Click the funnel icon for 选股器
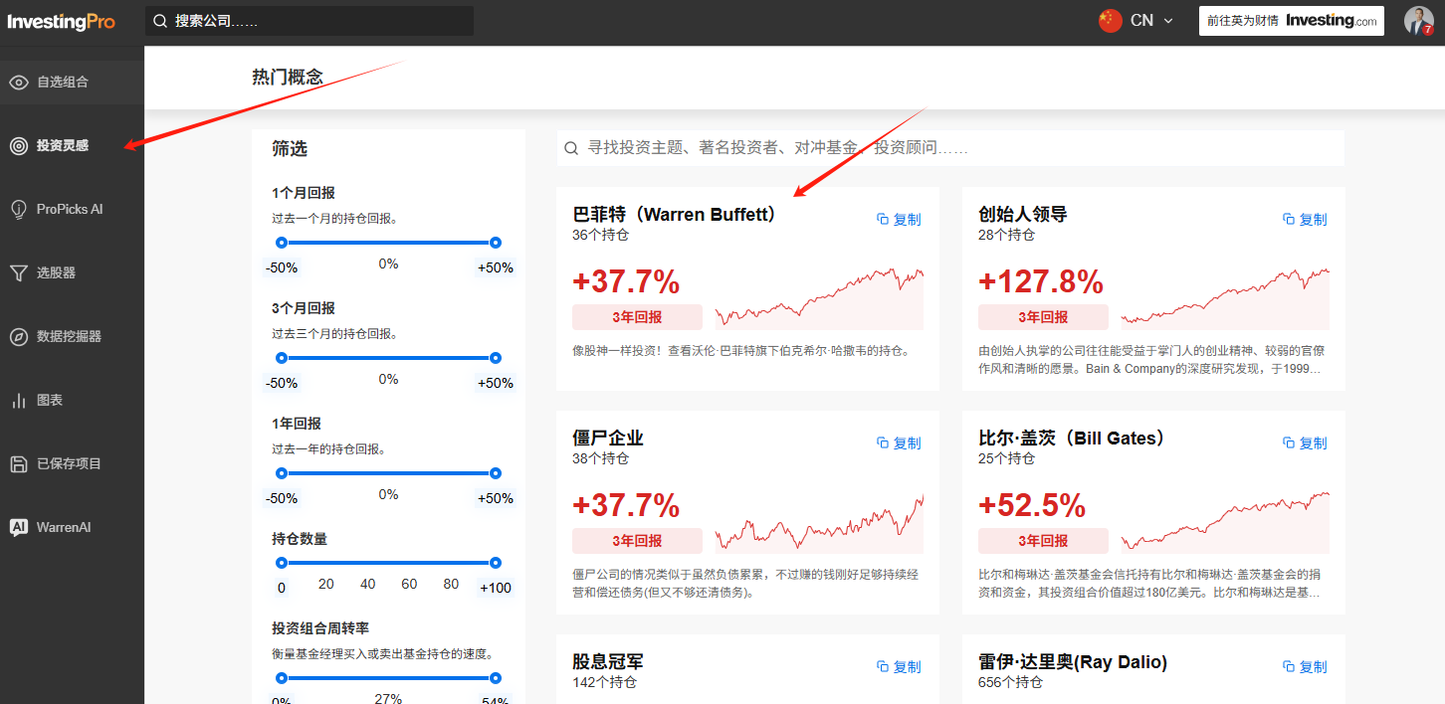Screen dimensions: 1445x704 pos(19,273)
